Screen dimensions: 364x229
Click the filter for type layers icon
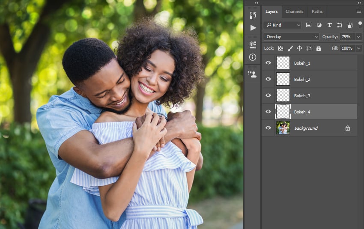[329, 25]
